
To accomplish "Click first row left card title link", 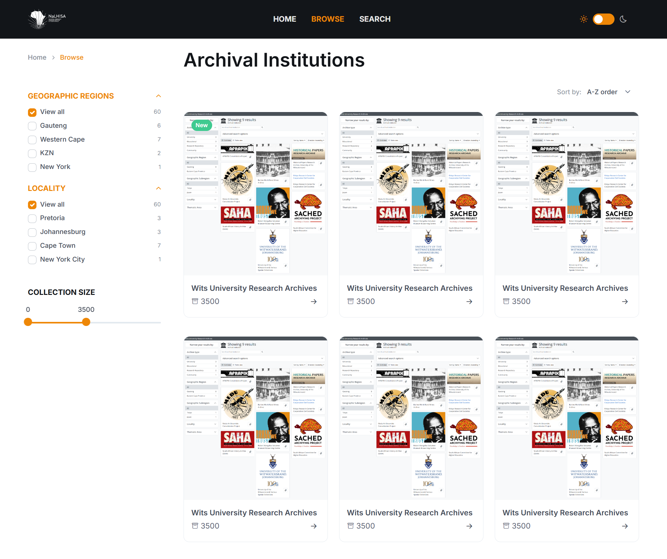I will tap(254, 288).
